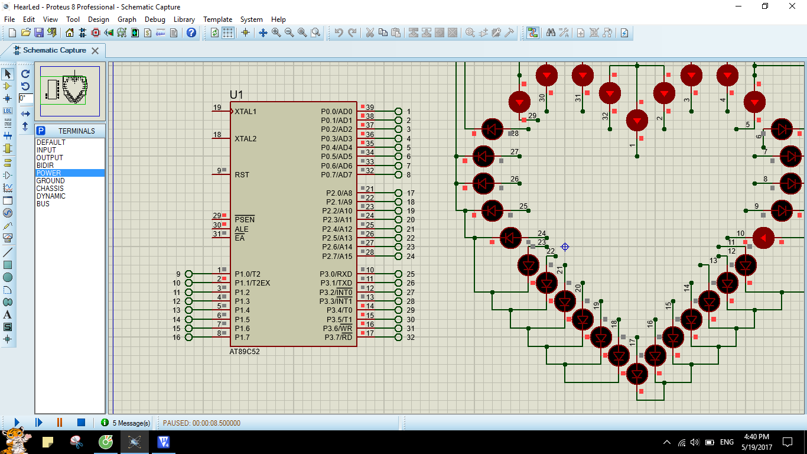
Task: Edit the rotation angle field
Action: pos(26,98)
